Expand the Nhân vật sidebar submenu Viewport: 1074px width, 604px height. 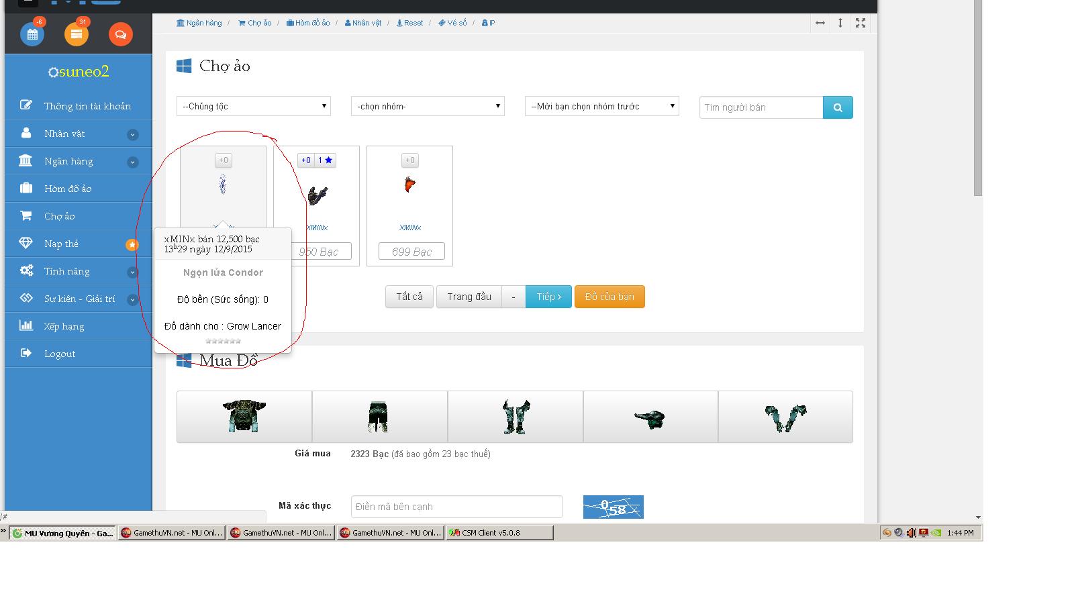tap(132, 134)
